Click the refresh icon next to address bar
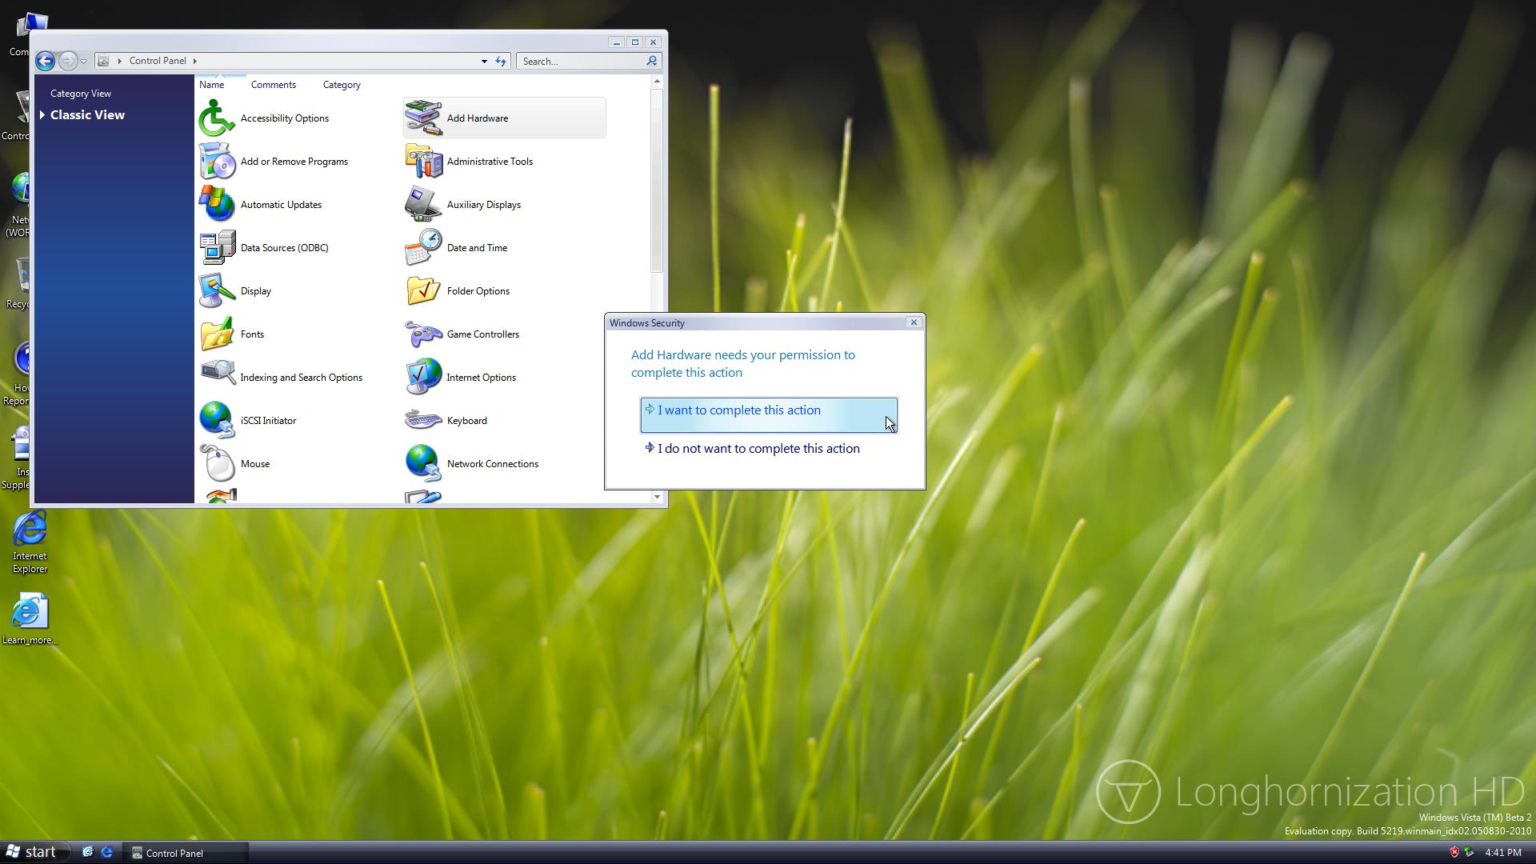This screenshot has height=864, width=1536. pos(501,61)
